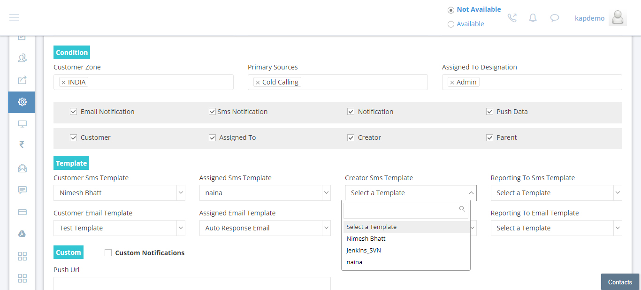This screenshot has height=290, width=641.
Task: Select the Not Available radio button
Action: [x=451, y=10]
